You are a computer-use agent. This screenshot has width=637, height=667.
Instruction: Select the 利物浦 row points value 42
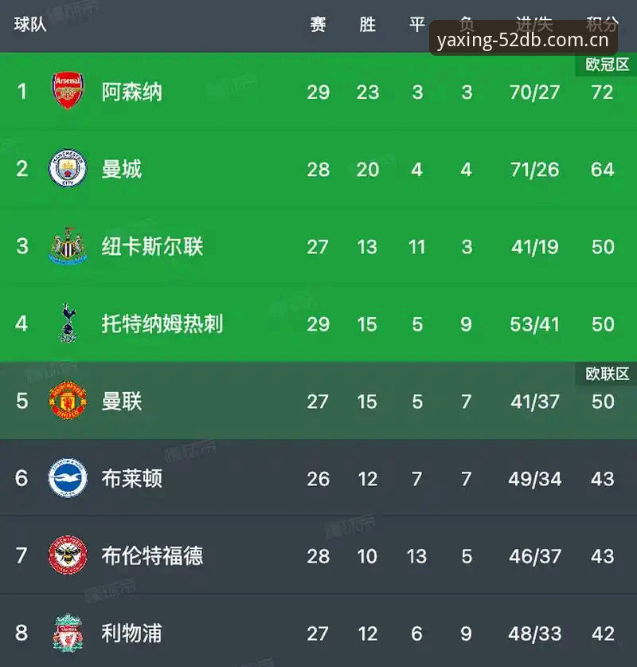[x=603, y=634]
